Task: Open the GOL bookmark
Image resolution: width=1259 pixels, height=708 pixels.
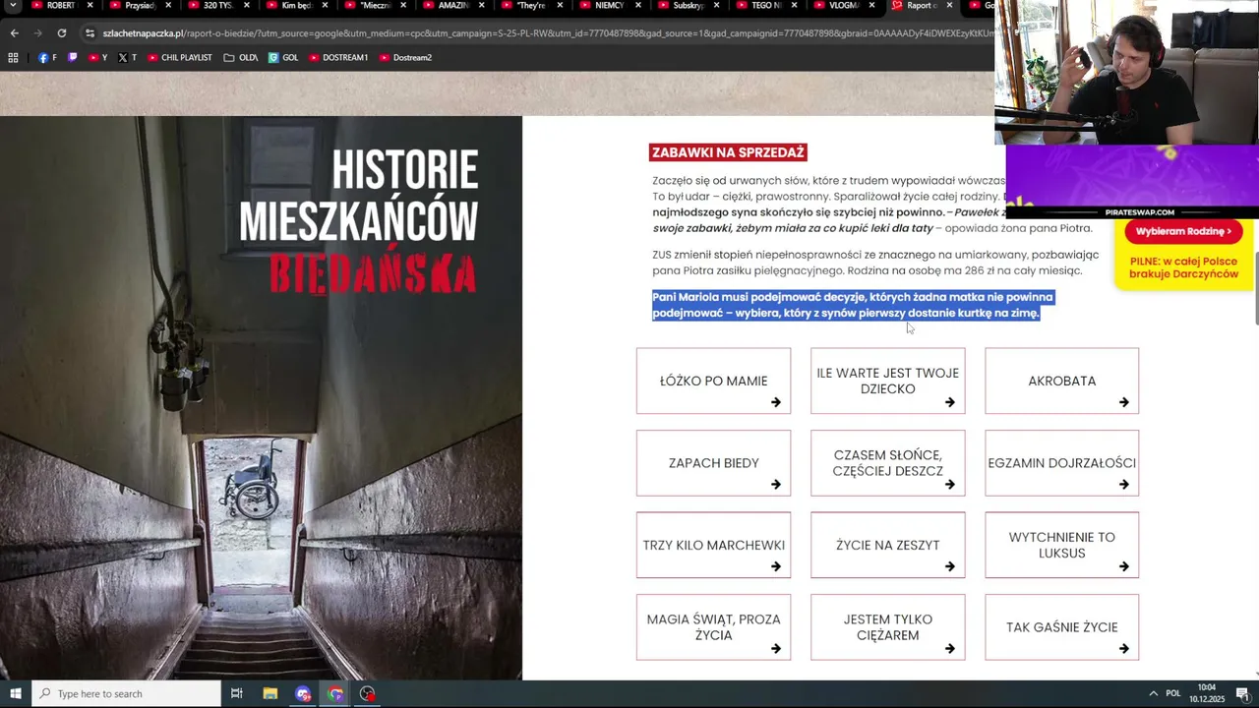Action: 283,57
